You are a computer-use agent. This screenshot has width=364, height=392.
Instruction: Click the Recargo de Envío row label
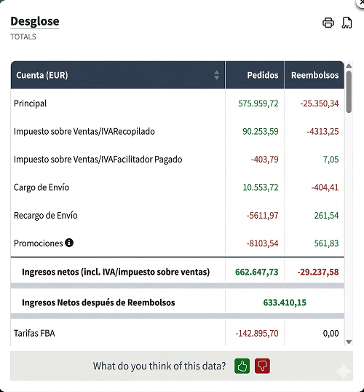[x=45, y=215]
